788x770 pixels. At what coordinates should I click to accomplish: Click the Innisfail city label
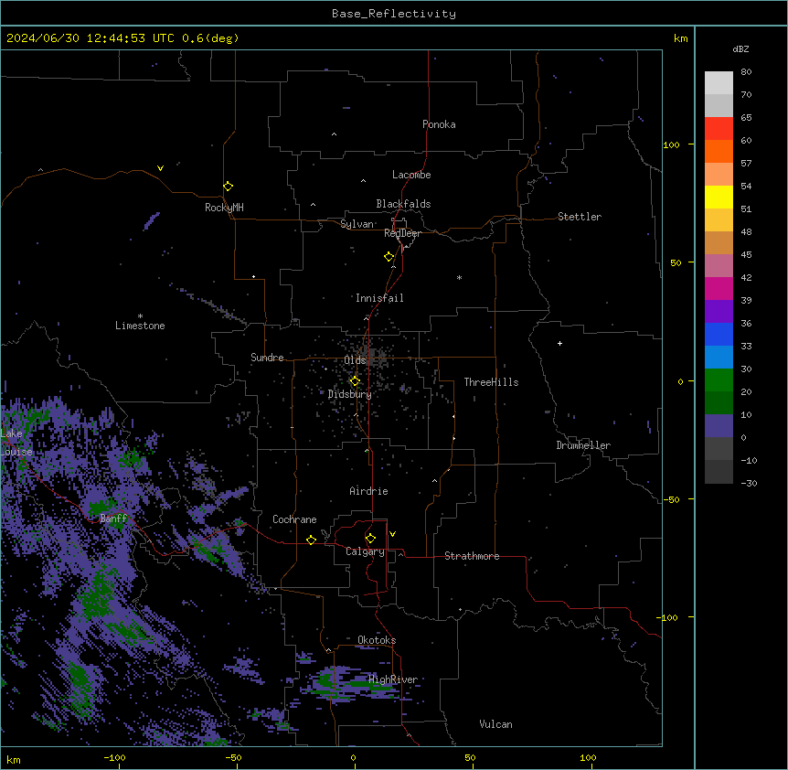tap(379, 298)
